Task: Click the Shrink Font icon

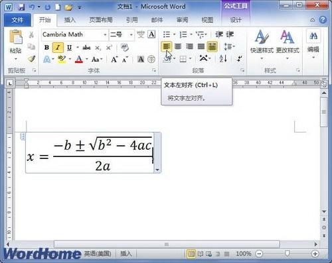Action: pyautogui.click(x=125, y=60)
